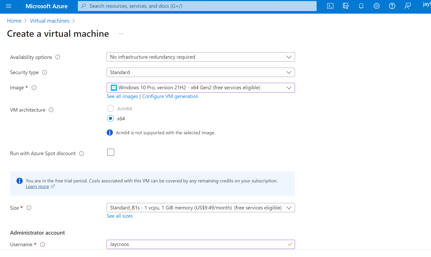This screenshot has width=431, height=257.
Task: Go to the Home breadcrumb
Action: click(14, 21)
